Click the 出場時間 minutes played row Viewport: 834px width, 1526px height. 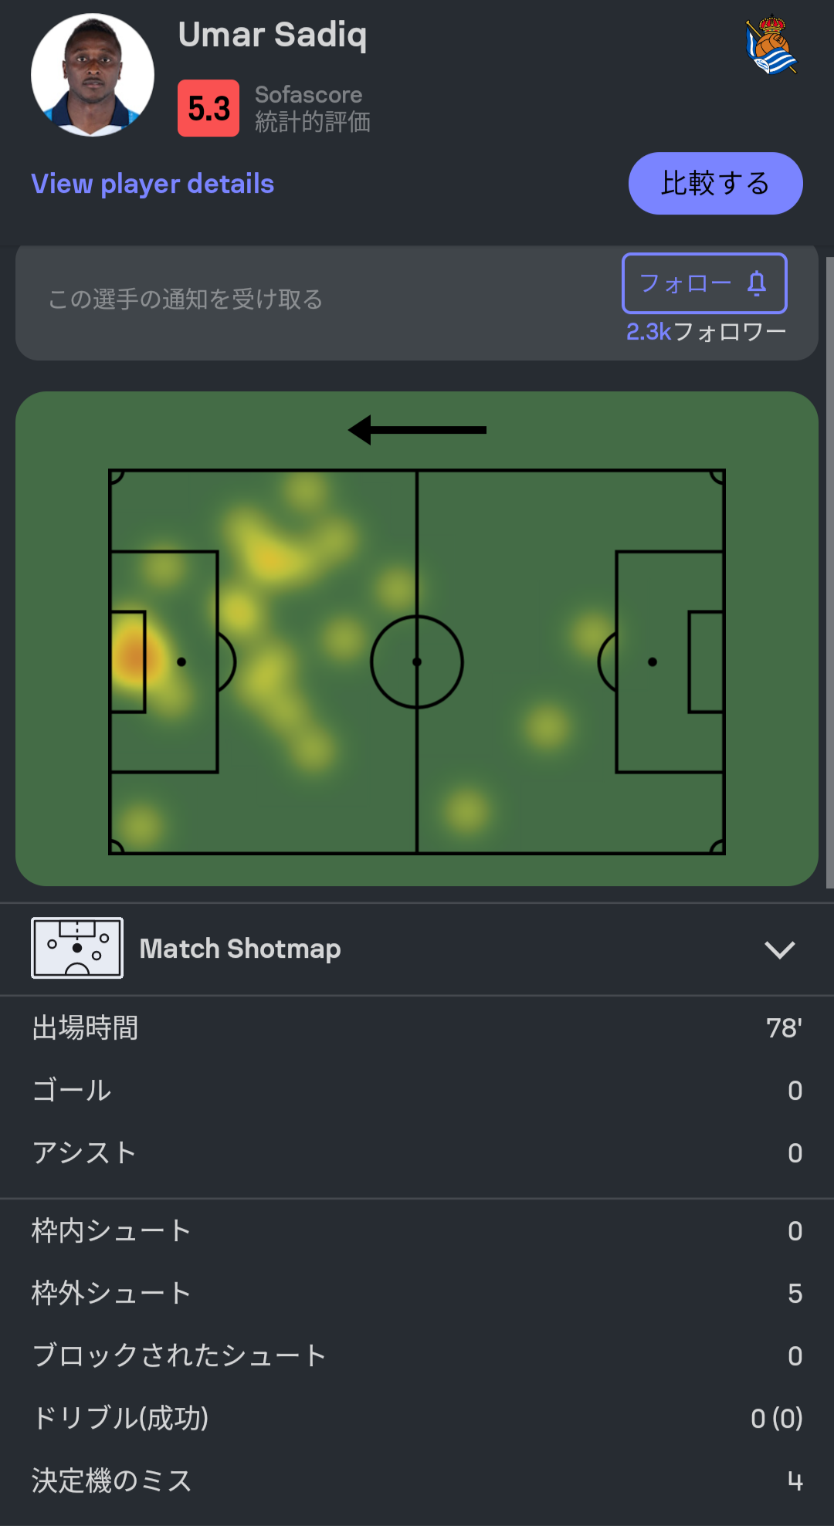tap(417, 1028)
